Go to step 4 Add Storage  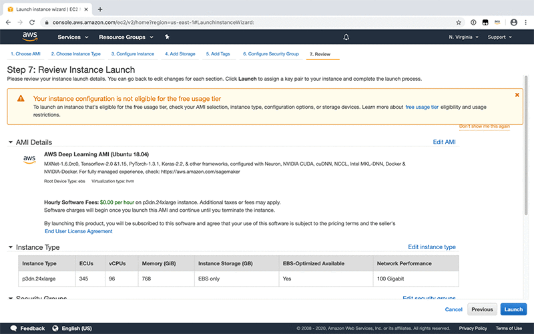tap(180, 54)
